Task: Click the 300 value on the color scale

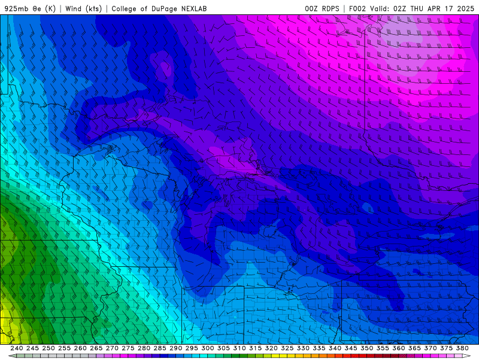Action: click(x=207, y=348)
